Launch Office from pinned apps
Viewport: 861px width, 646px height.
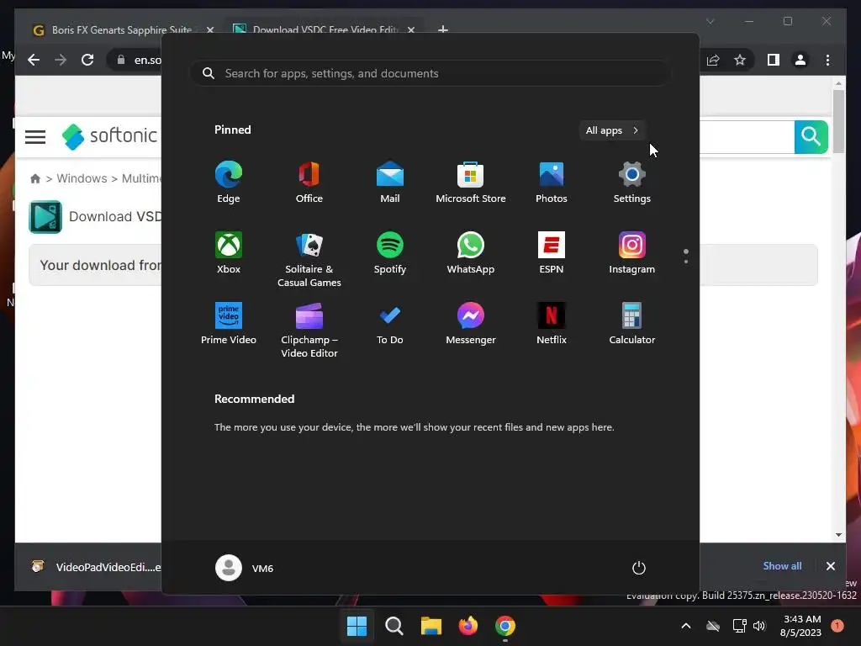(309, 183)
